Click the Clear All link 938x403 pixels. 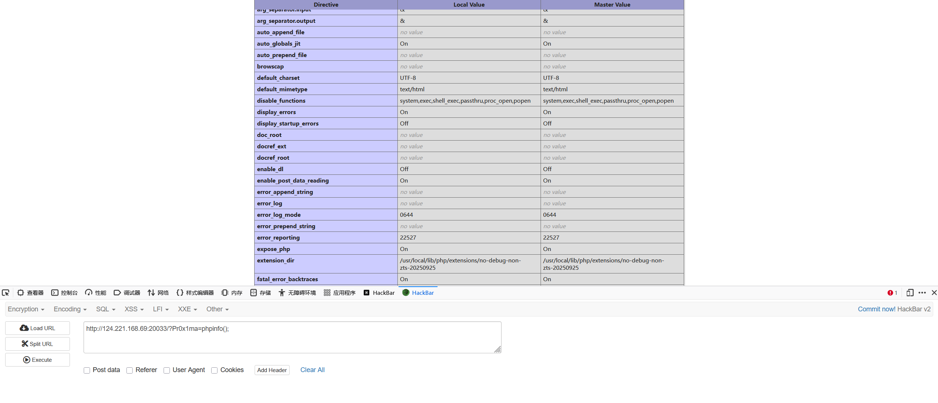coord(312,370)
